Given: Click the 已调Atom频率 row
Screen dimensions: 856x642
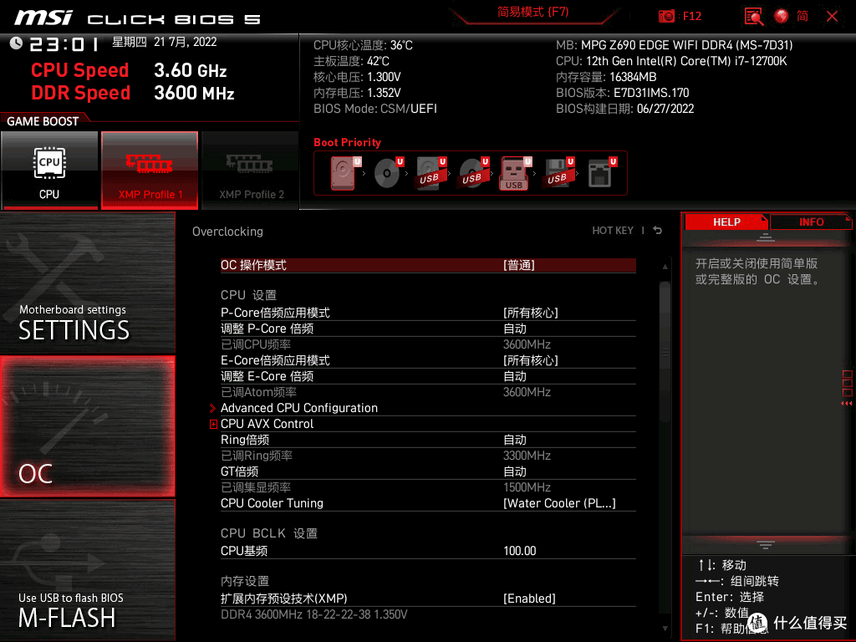Looking at the screenshot, I should point(428,392).
